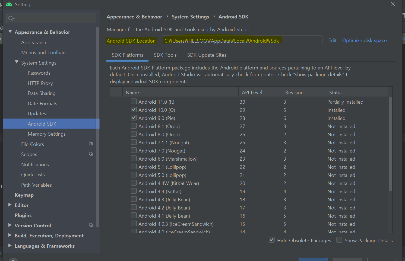This screenshot has height=261, width=405.
Task: Sort table by API Level column header
Action: 260,92
